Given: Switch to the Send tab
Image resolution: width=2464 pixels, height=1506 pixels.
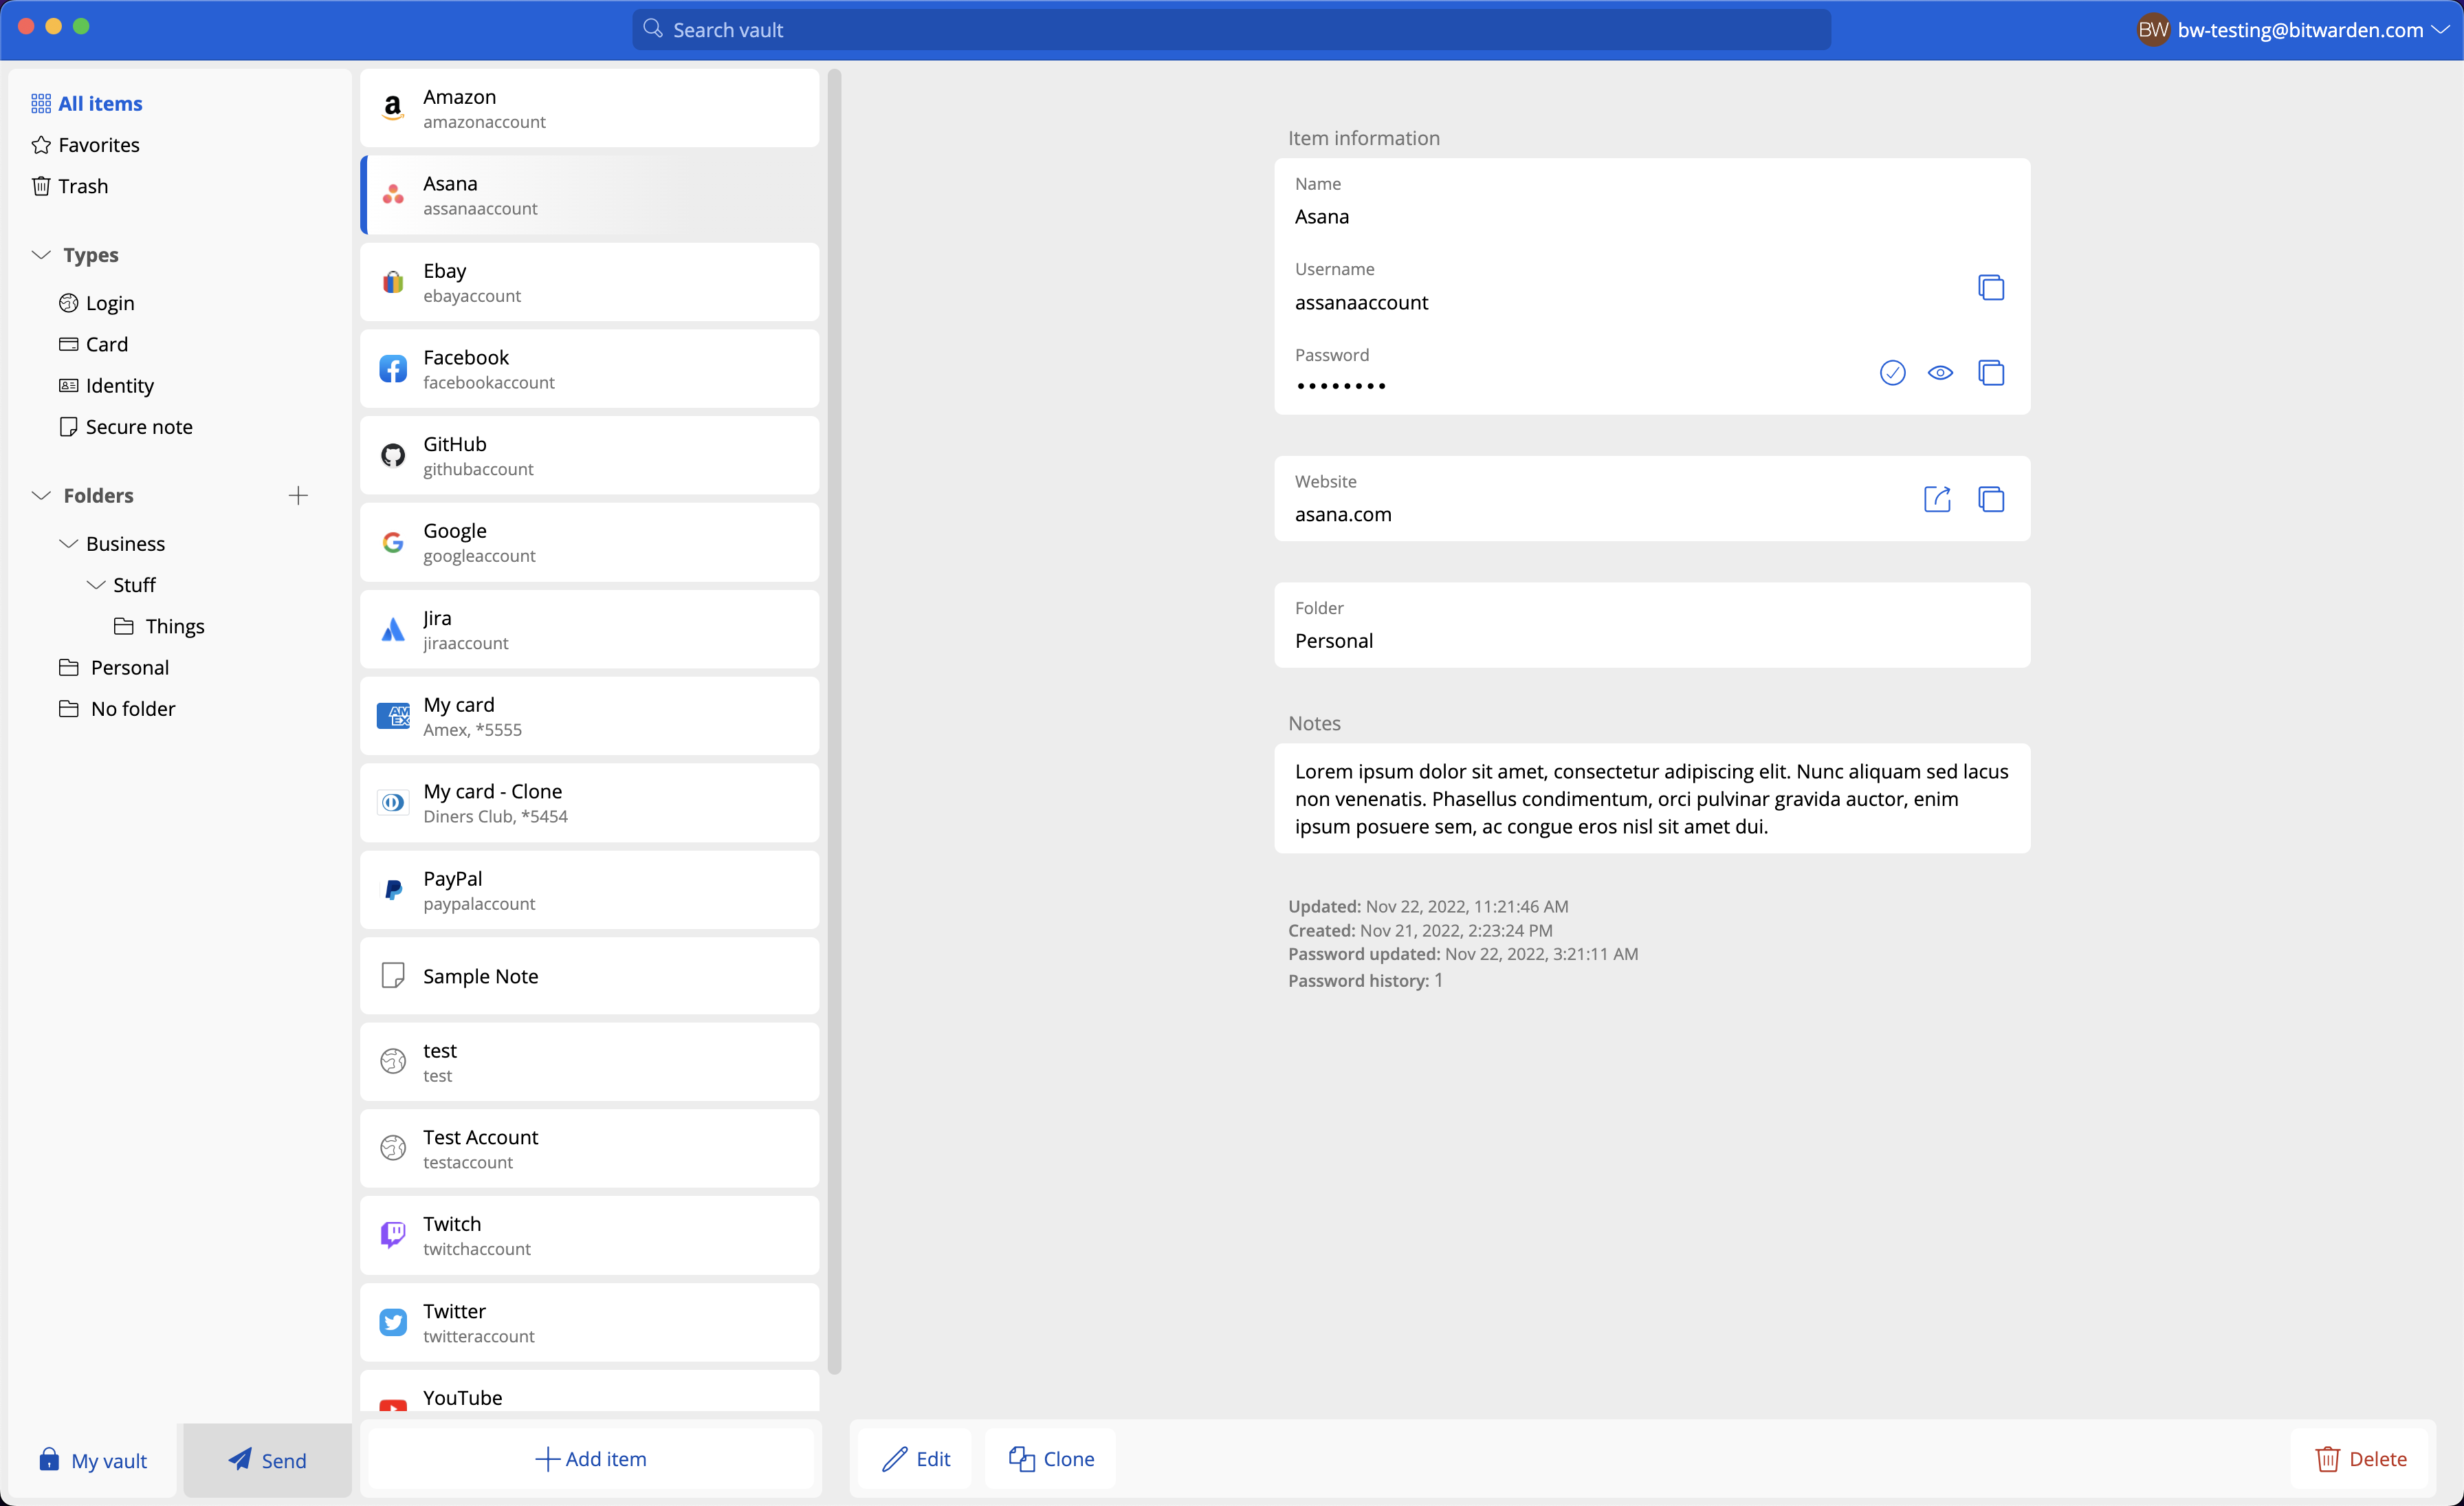Looking at the screenshot, I should pyautogui.click(x=267, y=1460).
